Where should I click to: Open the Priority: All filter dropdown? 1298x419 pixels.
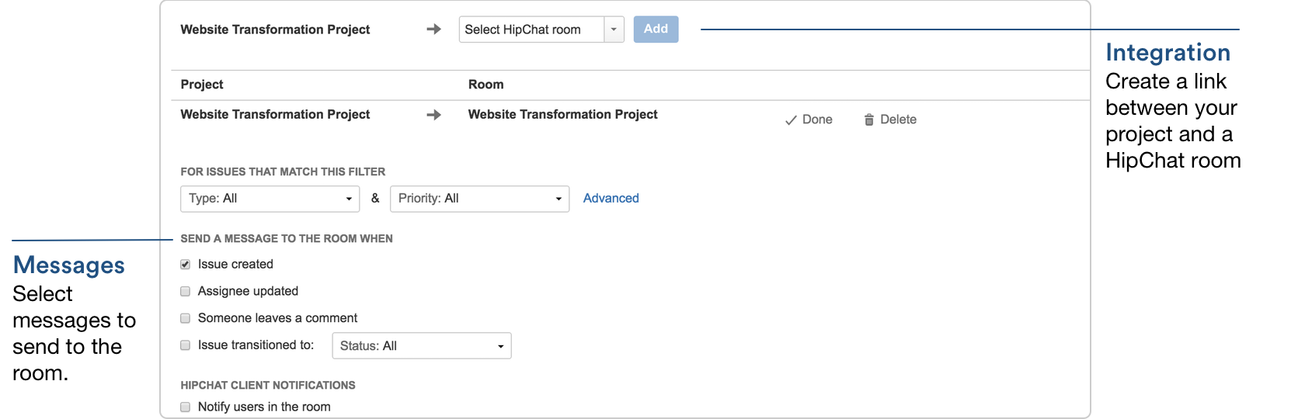point(479,199)
